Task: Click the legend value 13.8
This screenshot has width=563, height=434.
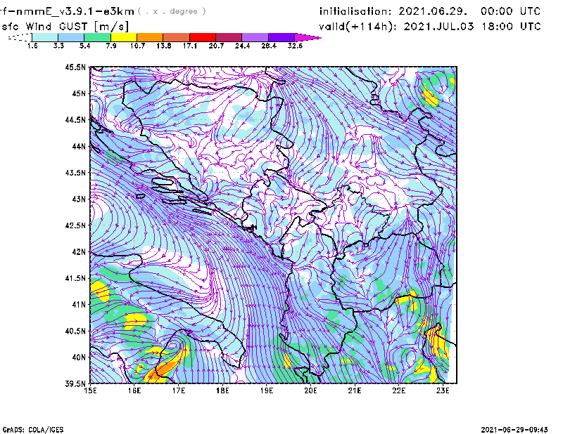Action: click(x=164, y=46)
